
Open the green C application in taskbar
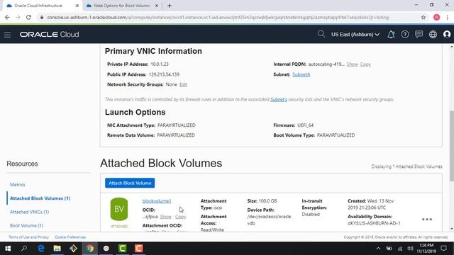(123, 249)
